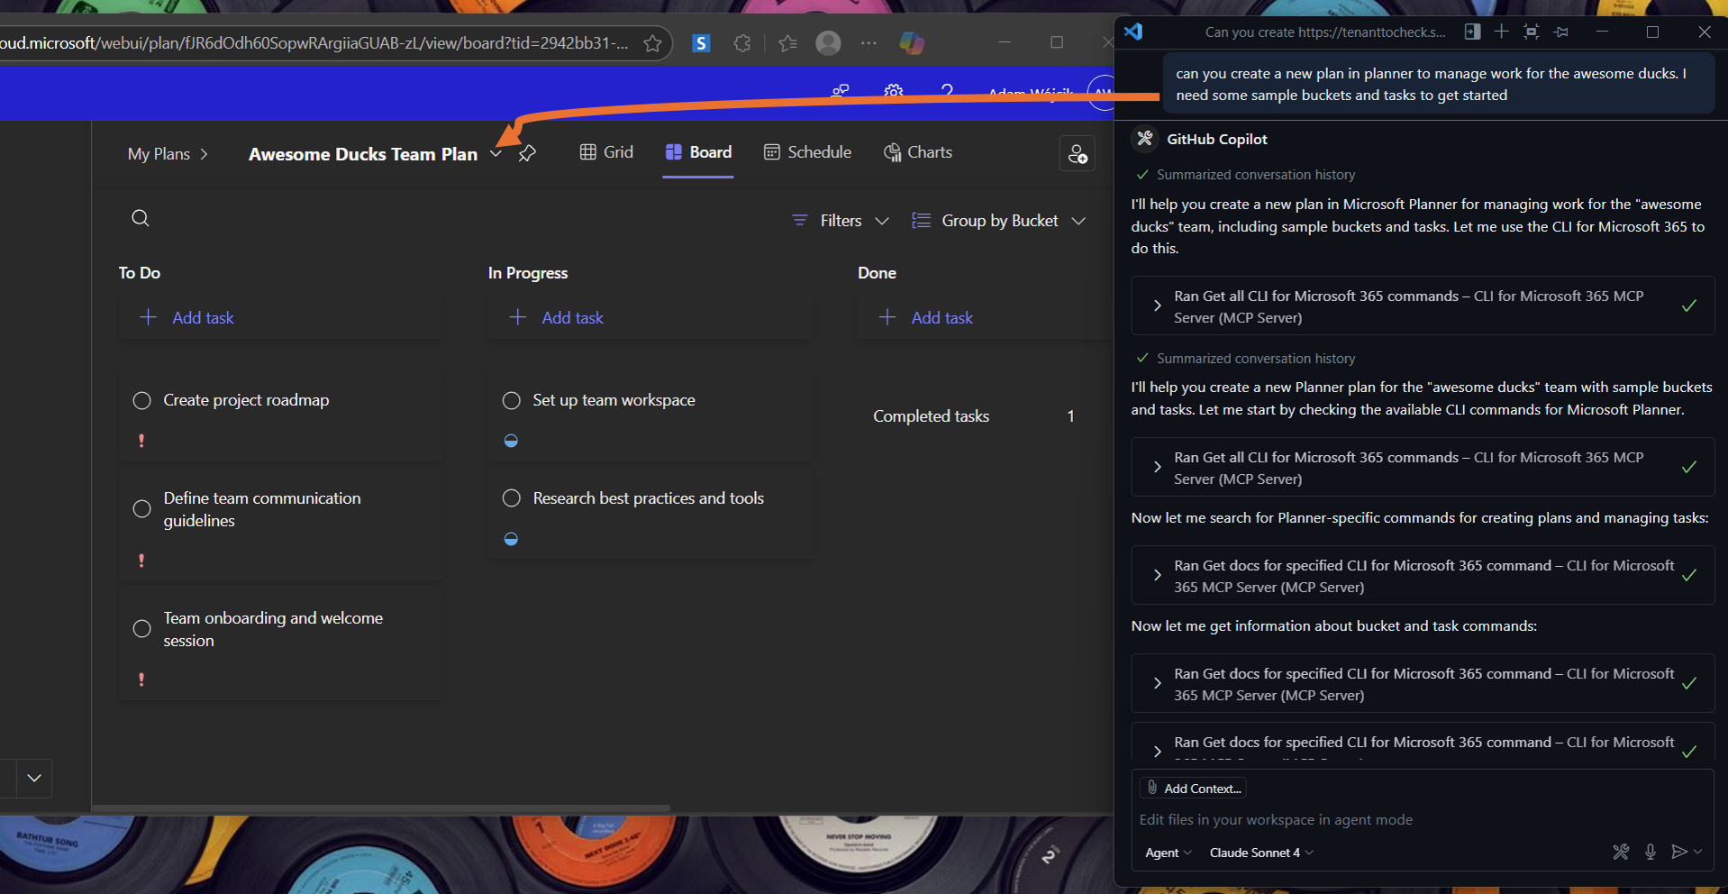
Task: Select the Copilot icon in the browser toolbar
Action: [911, 42]
